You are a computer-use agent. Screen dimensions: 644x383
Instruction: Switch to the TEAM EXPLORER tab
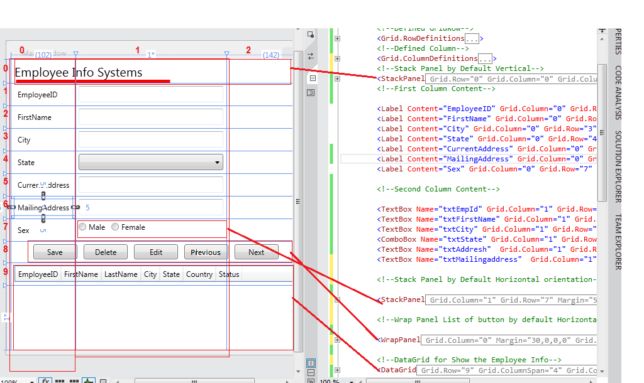point(620,239)
